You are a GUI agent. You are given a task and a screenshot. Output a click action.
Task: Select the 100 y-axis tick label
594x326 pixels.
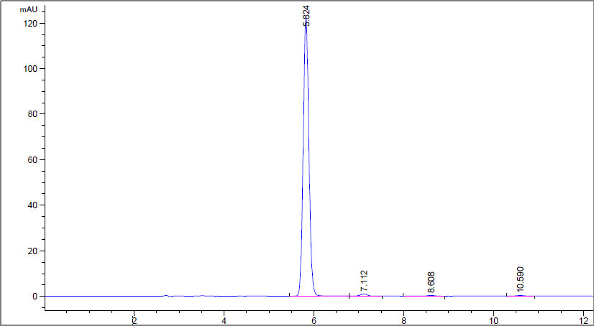[x=29, y=69]
